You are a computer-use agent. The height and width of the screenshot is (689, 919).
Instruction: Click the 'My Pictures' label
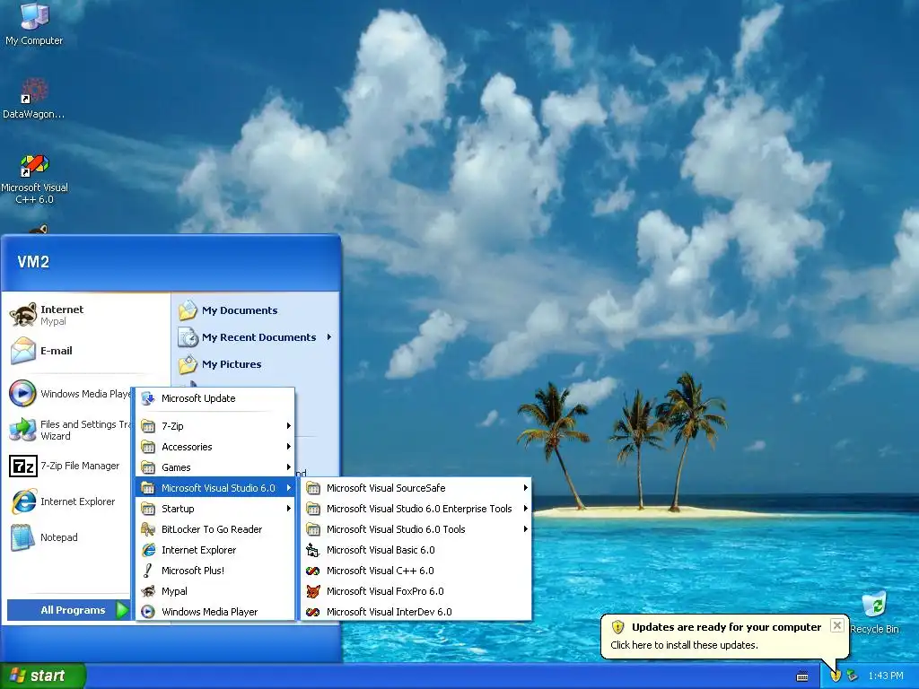[x=232, y=364]
